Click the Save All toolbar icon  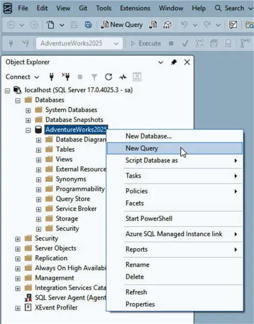[88, 25]
